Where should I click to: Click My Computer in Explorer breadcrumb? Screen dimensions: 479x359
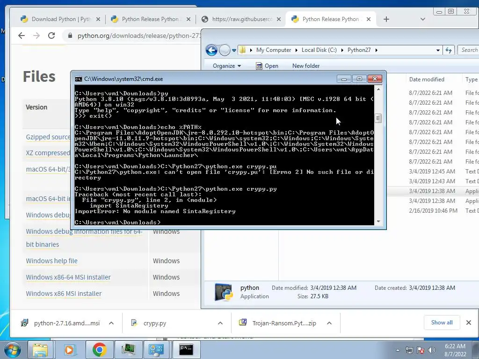pyautogui.click(x=273, y=50)
